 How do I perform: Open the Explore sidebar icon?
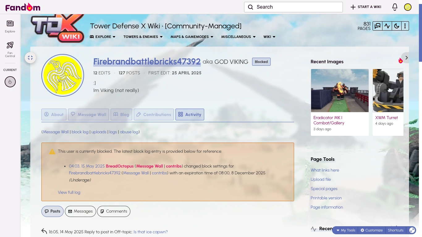10,26
